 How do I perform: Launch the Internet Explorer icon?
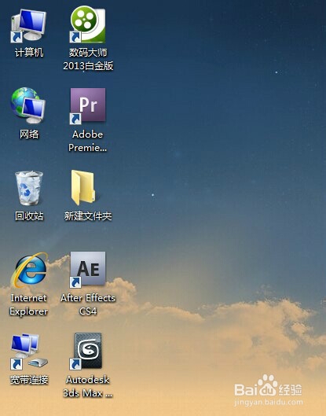tap(30, 270)
